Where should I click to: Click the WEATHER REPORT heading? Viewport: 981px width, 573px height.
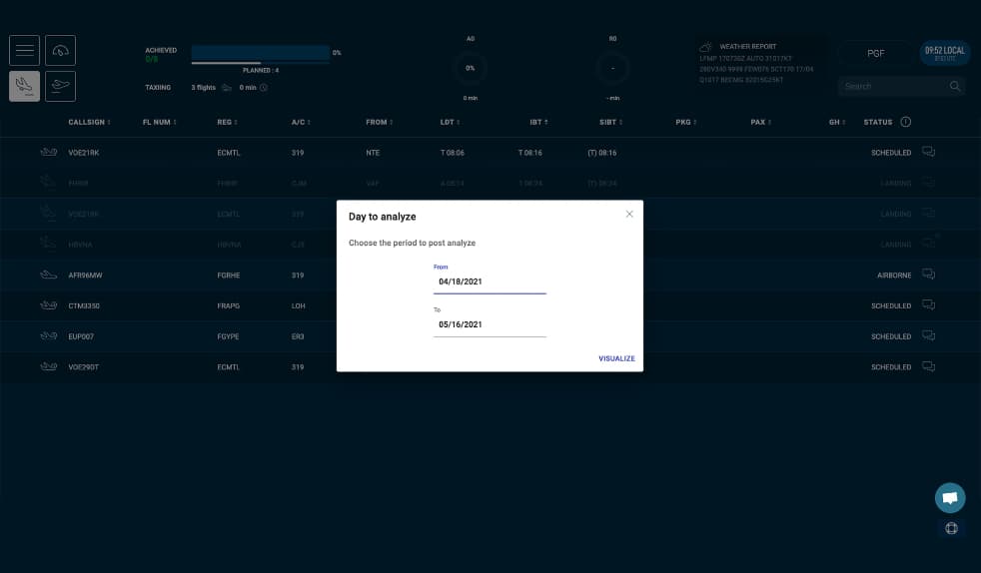tap(747, 47)
